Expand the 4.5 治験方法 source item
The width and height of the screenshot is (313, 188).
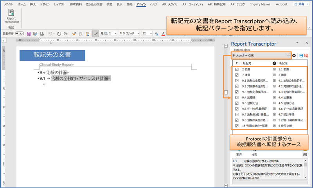(274, 104)
